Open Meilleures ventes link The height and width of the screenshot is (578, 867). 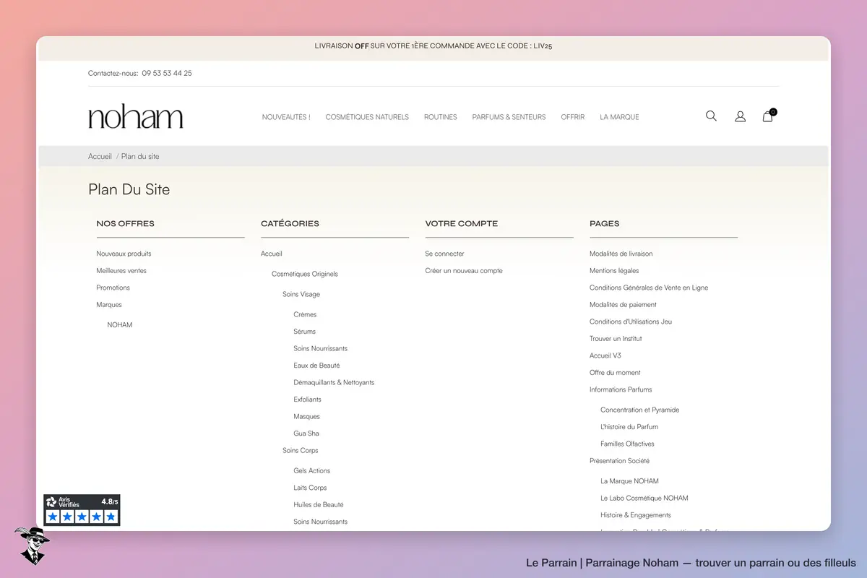tap(121, 271)
